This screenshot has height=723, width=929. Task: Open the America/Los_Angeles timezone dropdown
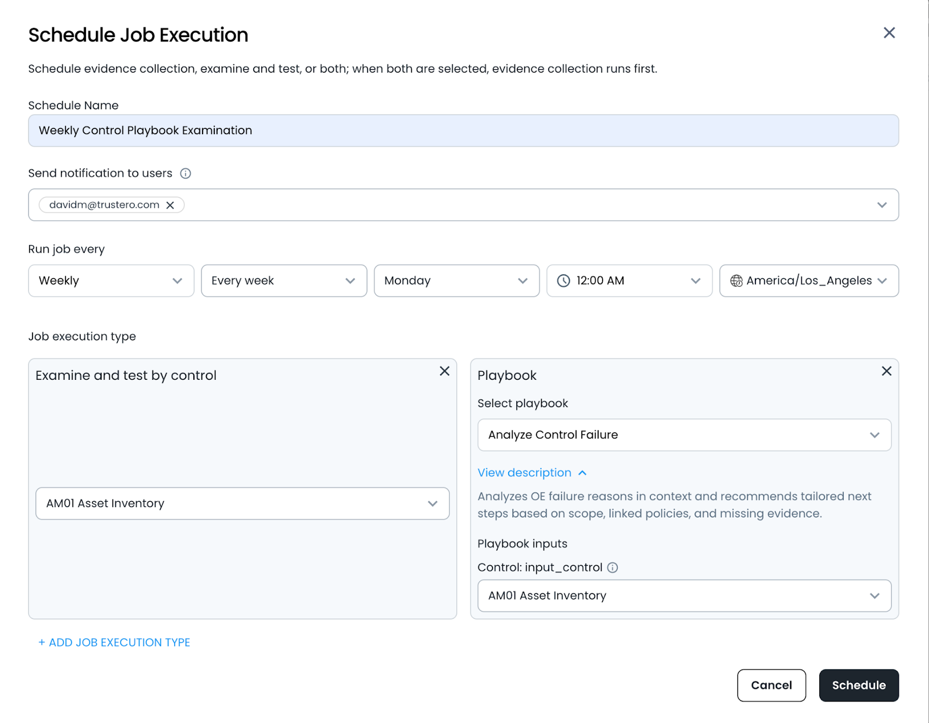point(809,281)
